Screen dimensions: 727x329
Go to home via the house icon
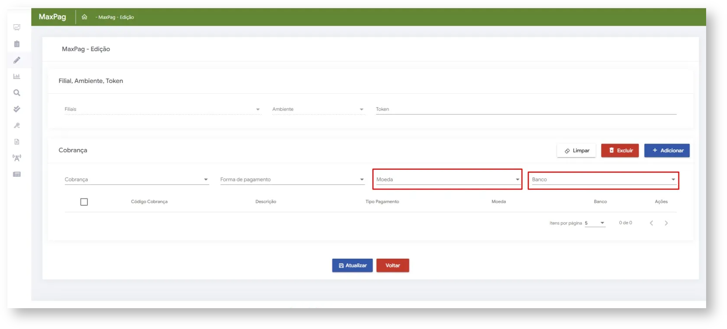[84, 17]
